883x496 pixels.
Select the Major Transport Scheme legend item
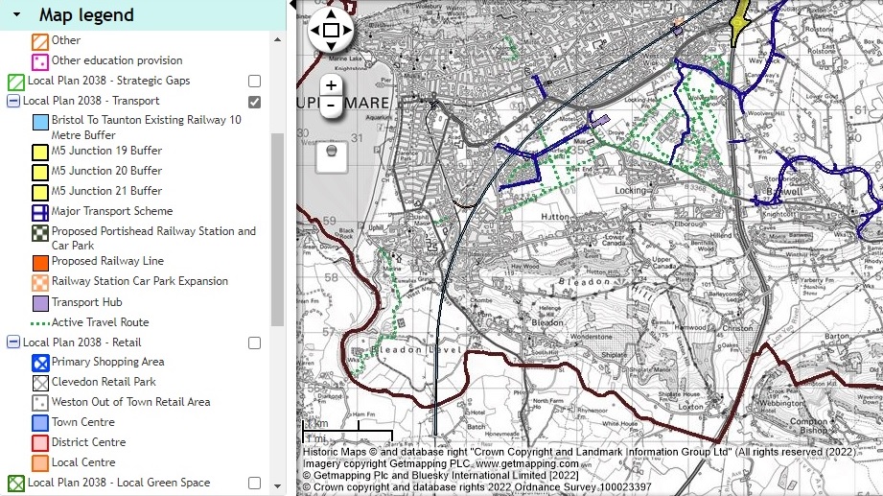(x=111, y=211)
